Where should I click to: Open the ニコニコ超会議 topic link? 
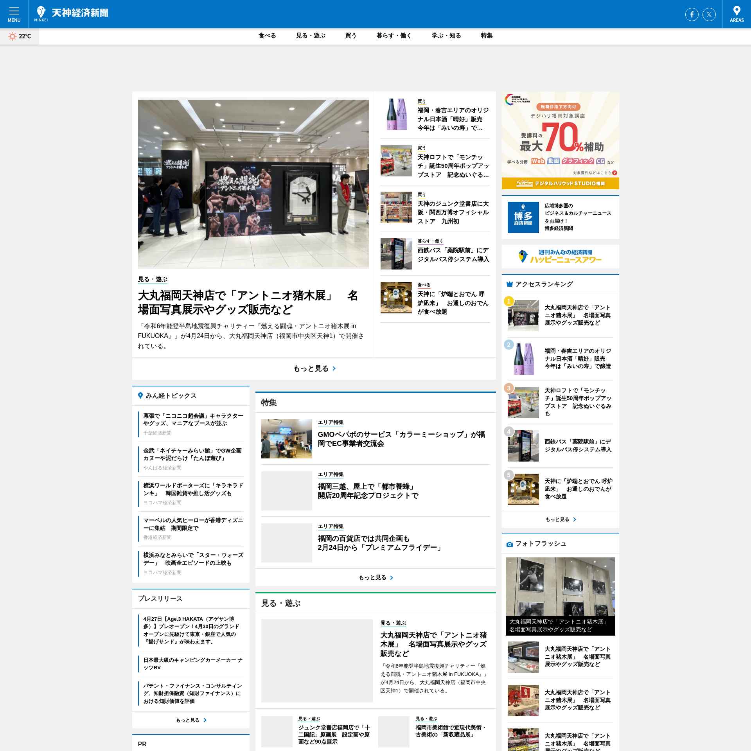click(193, 419)
